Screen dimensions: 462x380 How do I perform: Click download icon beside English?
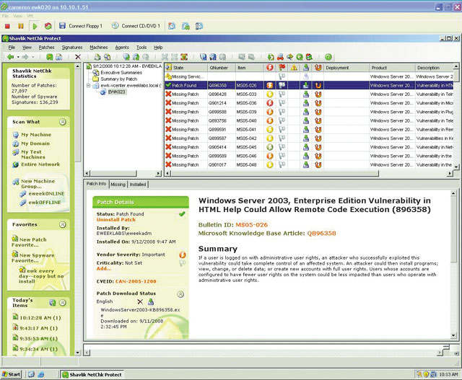click(151, 301)
